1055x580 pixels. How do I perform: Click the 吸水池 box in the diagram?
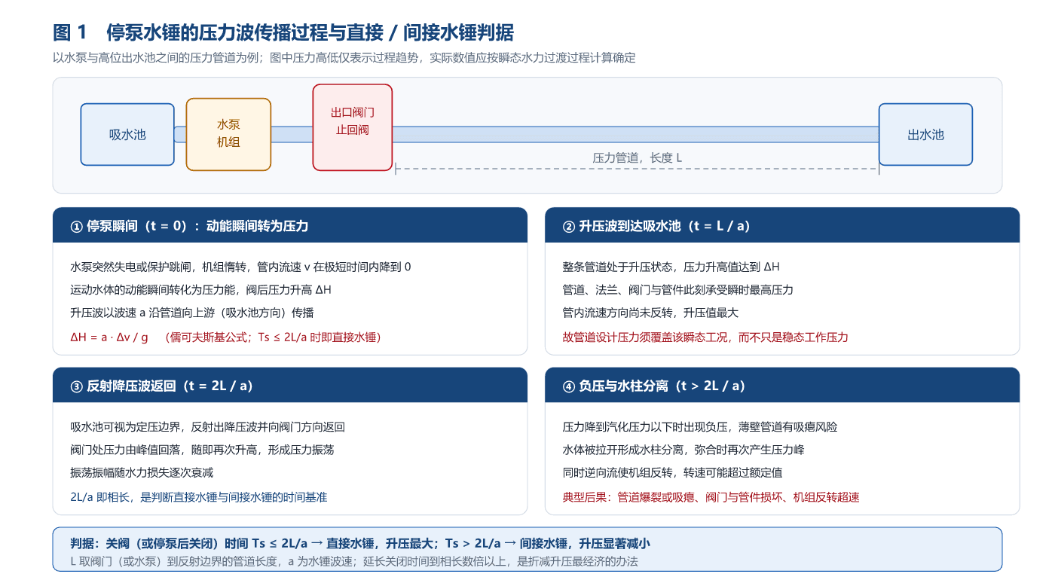pyautogui.click(x=127, y=135)
